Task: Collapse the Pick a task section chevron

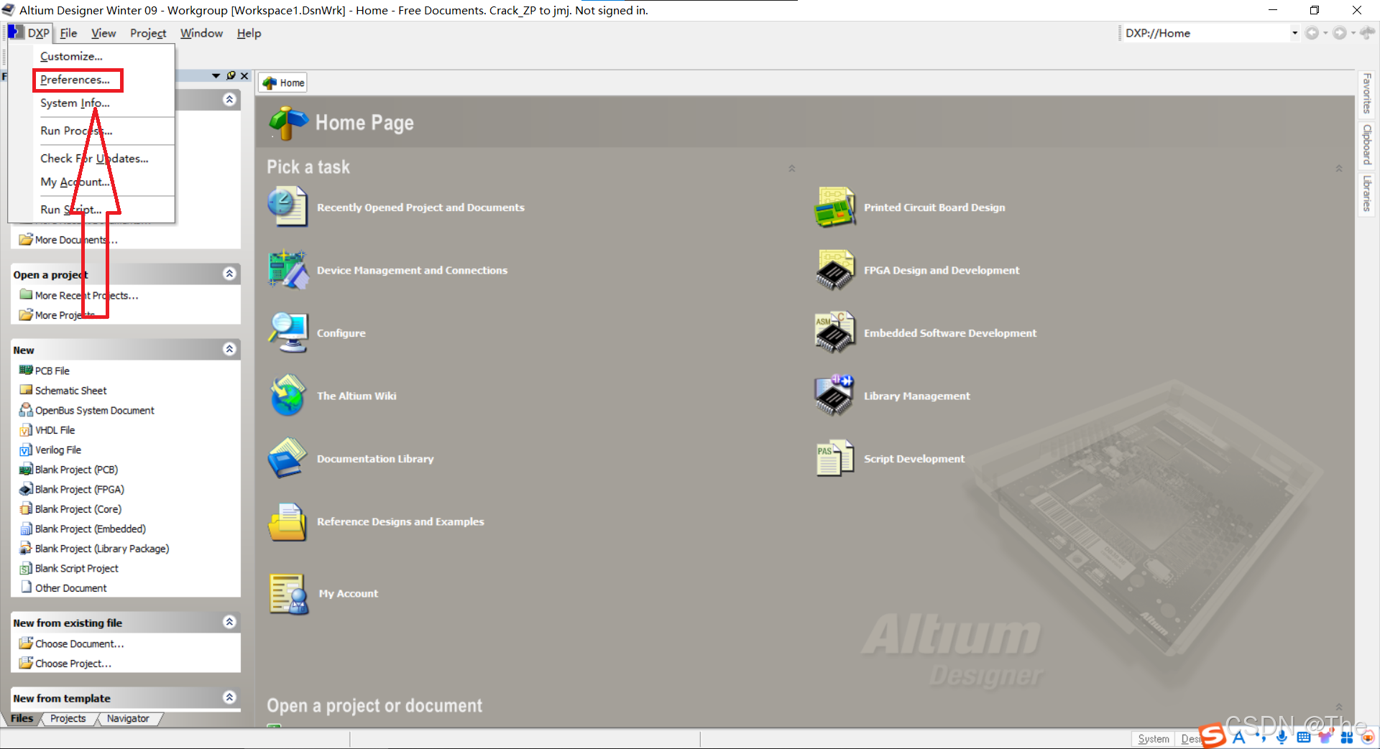Action: pyautogui.click(x=791, y=168)
